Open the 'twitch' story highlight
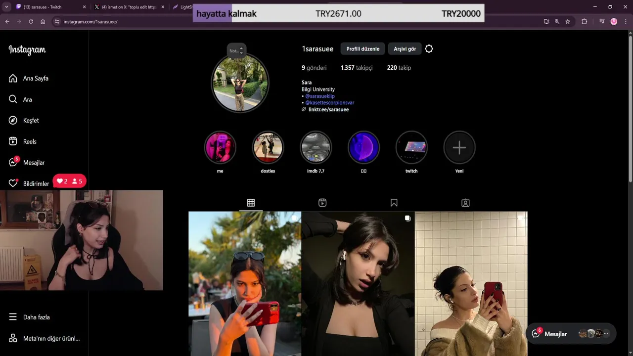Screen dimensions: 633x356 [411, 147]
